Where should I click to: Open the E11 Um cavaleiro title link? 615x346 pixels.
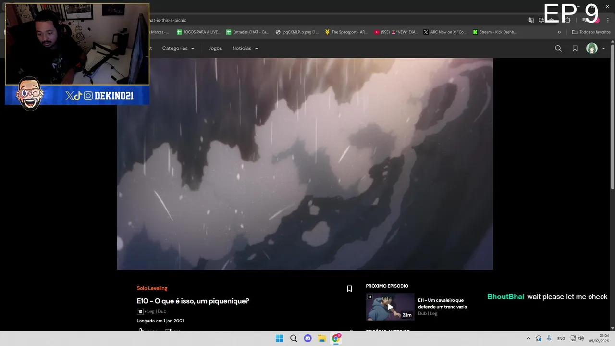(x=443, y=303)
